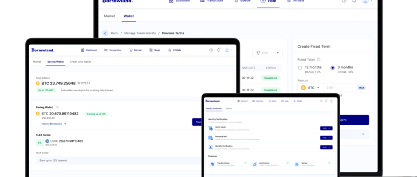Click Earning up to 12% badge

pyautogui.click(x=96, y=114)
